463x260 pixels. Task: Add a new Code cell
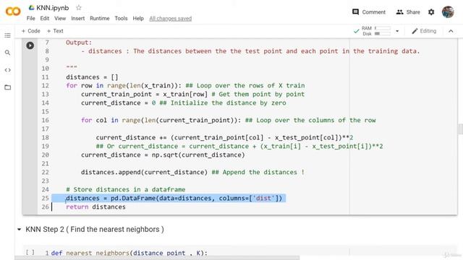click(x=30, y=31)
